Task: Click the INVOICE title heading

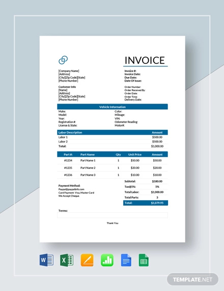Action: (x=145, y=60)
